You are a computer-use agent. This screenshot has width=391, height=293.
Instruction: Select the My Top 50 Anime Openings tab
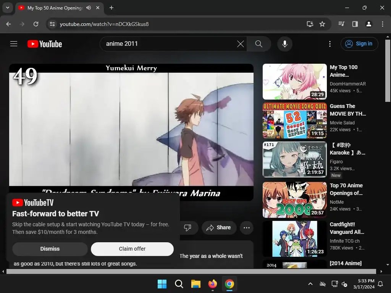[x=55, y=8]
